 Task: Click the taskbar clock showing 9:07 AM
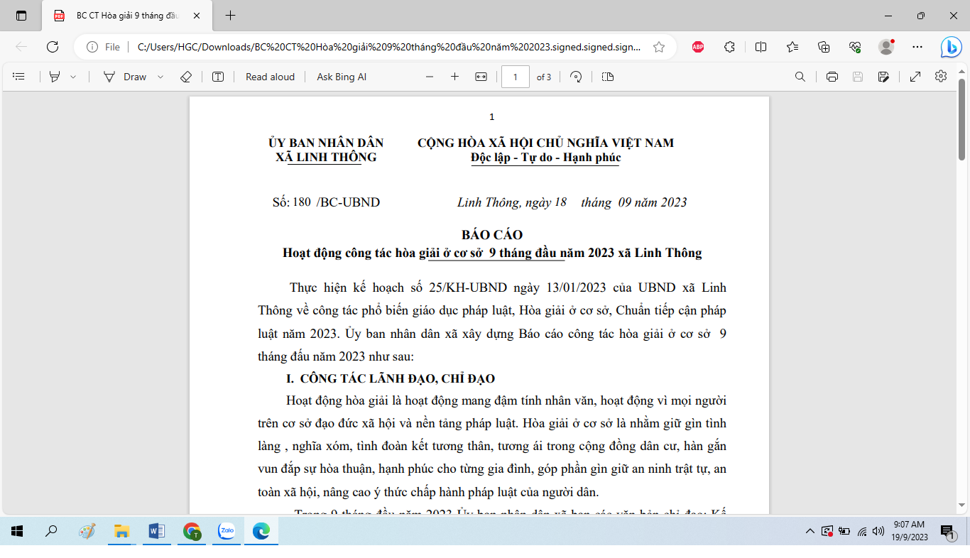point(910,530)
